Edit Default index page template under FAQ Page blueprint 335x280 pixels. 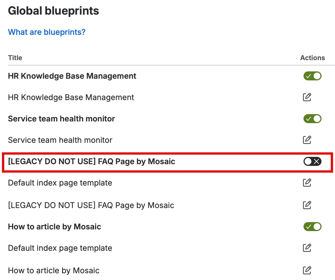307,183
